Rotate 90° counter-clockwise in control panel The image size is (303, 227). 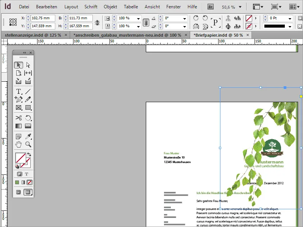205,18
